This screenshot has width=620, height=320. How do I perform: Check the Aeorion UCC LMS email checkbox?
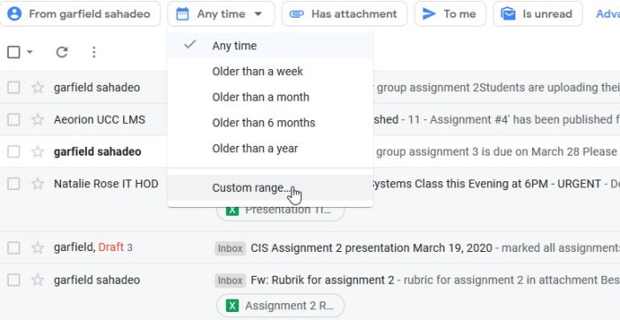[14, 119]
